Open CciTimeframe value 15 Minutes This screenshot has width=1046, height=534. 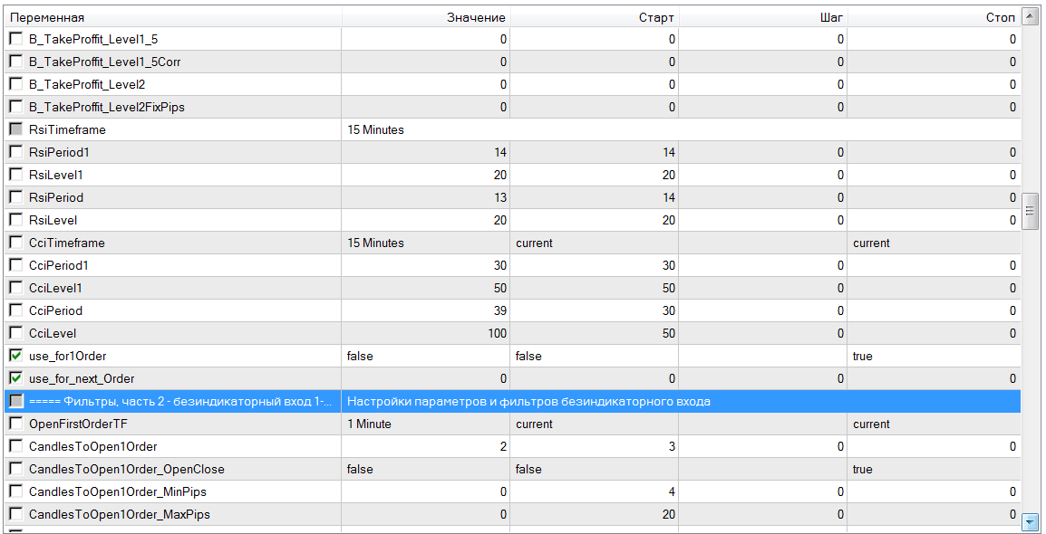pyautogui.click(x=375, y=243)
